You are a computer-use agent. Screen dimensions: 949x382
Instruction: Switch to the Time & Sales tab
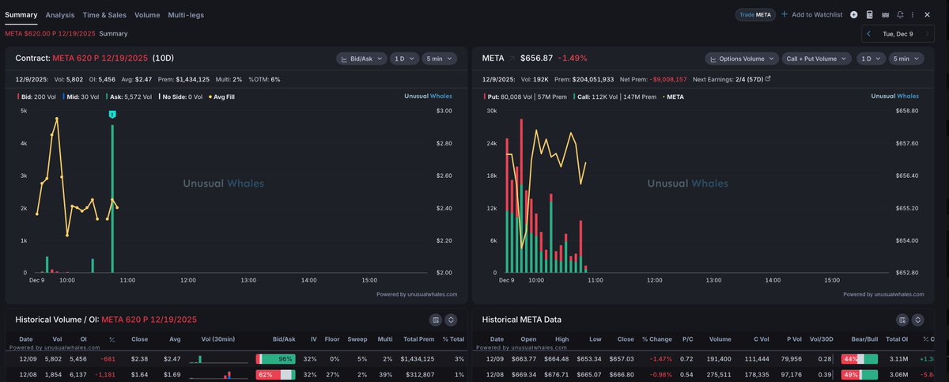[104, 15]
